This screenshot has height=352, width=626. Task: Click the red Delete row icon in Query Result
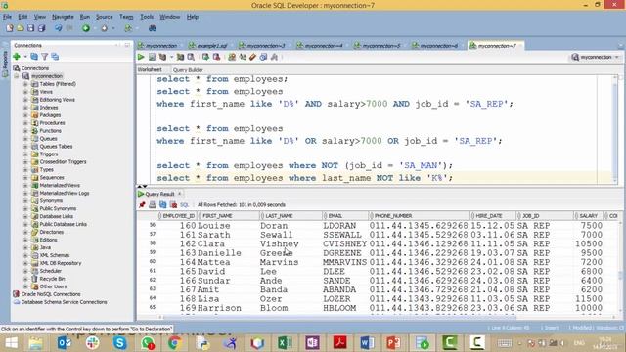click(173, 204)
